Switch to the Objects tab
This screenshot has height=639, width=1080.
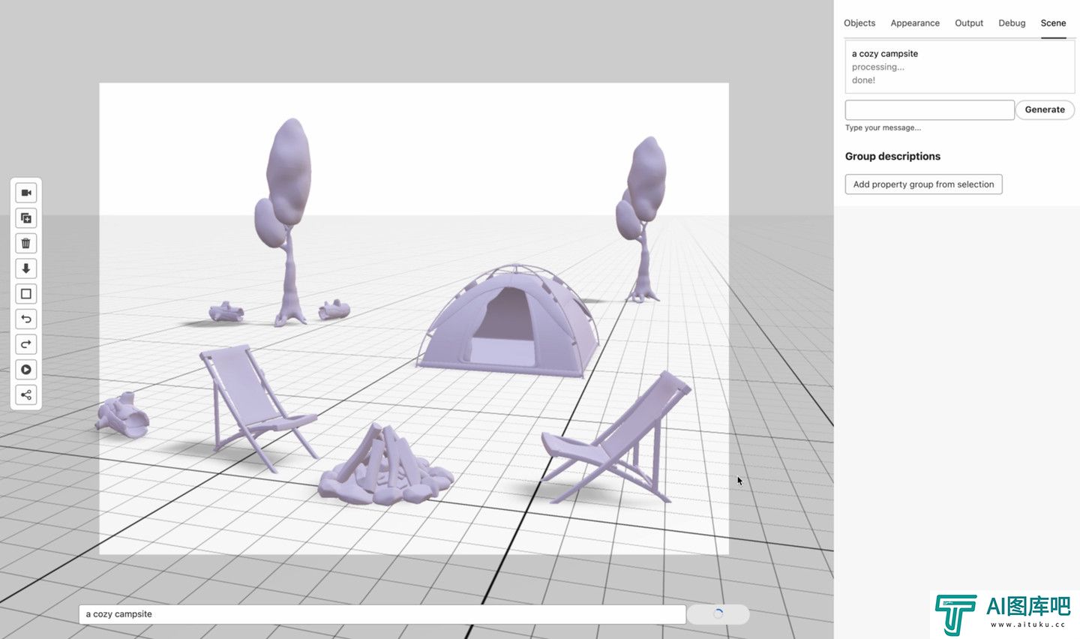(x=859, y=23)
